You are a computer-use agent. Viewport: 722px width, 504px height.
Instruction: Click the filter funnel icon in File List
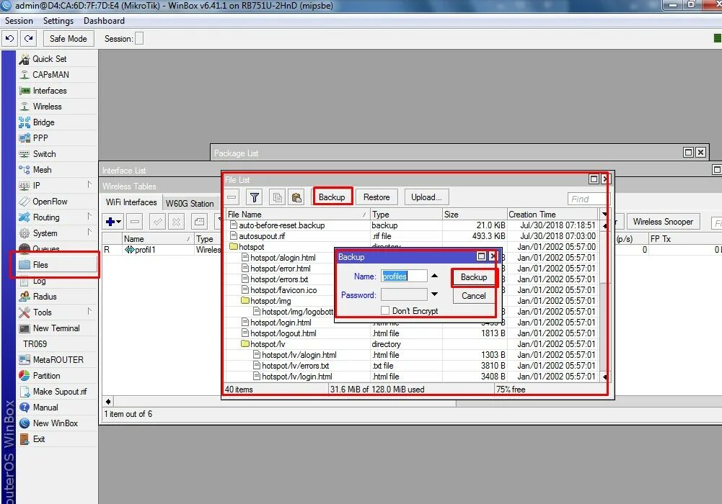tap(254, 197)
